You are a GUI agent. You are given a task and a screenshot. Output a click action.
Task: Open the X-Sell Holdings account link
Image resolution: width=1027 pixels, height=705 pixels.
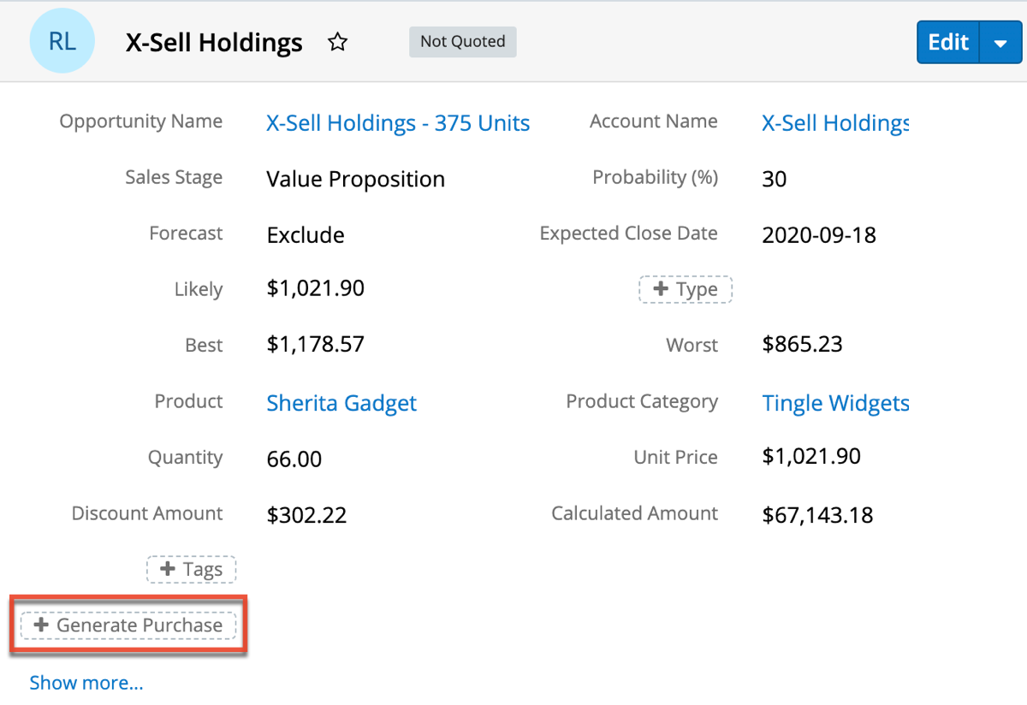(835, 123)
